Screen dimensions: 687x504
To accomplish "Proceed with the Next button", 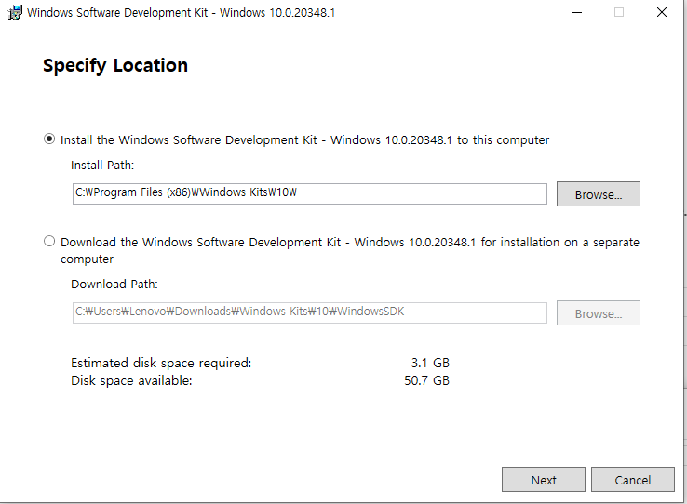I will [544, 480].
